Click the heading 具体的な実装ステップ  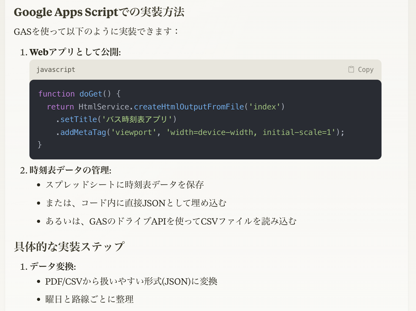click(x=69, y=247)
